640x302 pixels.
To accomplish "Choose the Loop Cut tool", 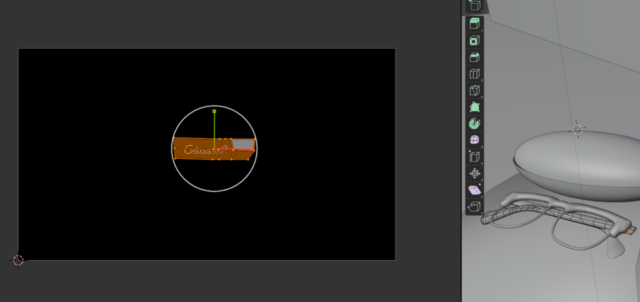I will 474,74.
